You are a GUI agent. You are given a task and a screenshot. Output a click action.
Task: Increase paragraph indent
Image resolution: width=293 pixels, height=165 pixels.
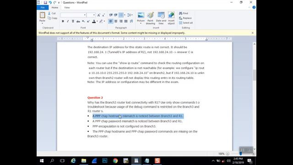(116, 15)
